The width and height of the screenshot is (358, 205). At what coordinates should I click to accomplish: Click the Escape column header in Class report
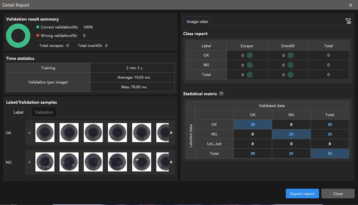coord(247,46)
